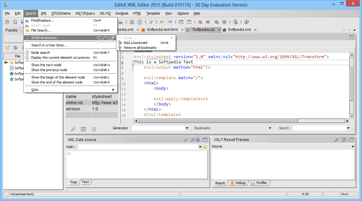Click the pencil icon in XSLT Result Preview
Image resolution: width=362 pixels, height=201 pixels.
337,140
